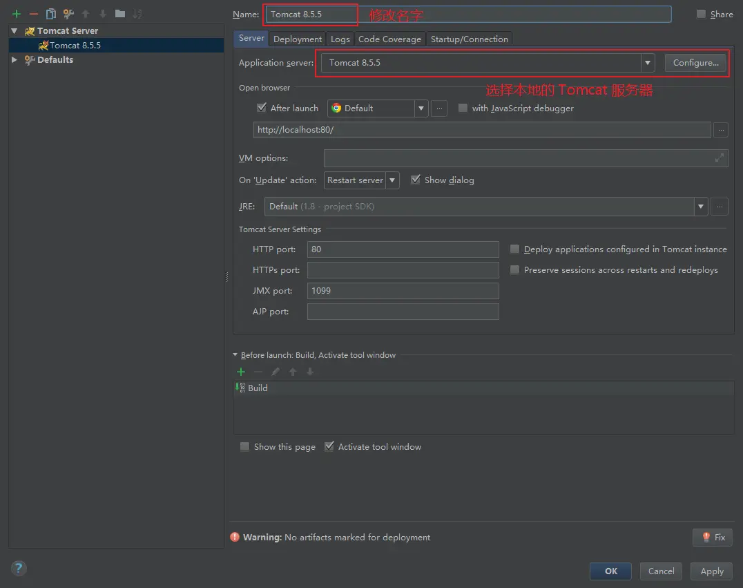The image size is (743, 588).
Task: Open URL ellipsis button next to localhost
Action: pos(721,129)
